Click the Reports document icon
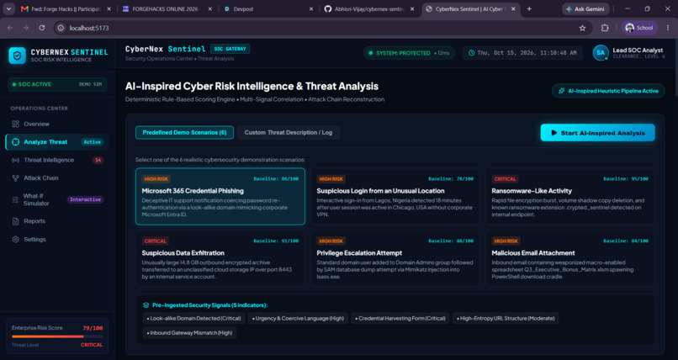 (x=16, y=221)
